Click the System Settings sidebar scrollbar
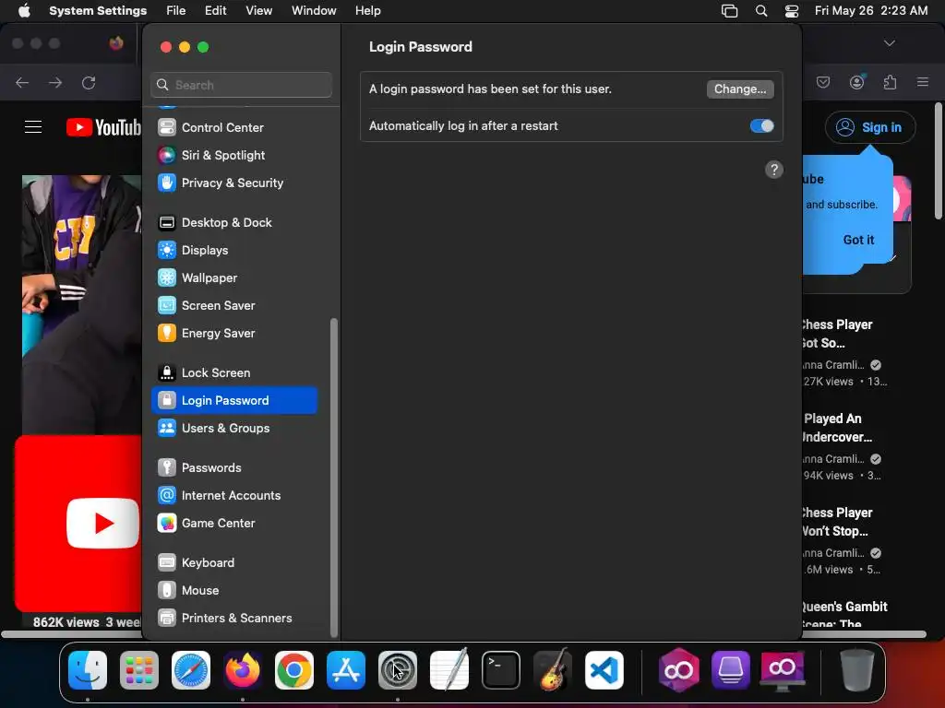Screen dimensions: 945x708 pos(334,478)
